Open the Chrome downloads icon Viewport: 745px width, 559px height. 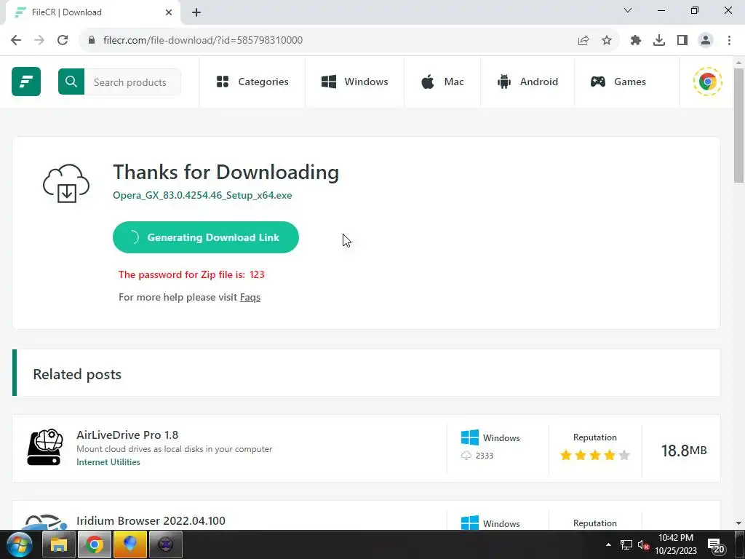(x=659, y=41)
